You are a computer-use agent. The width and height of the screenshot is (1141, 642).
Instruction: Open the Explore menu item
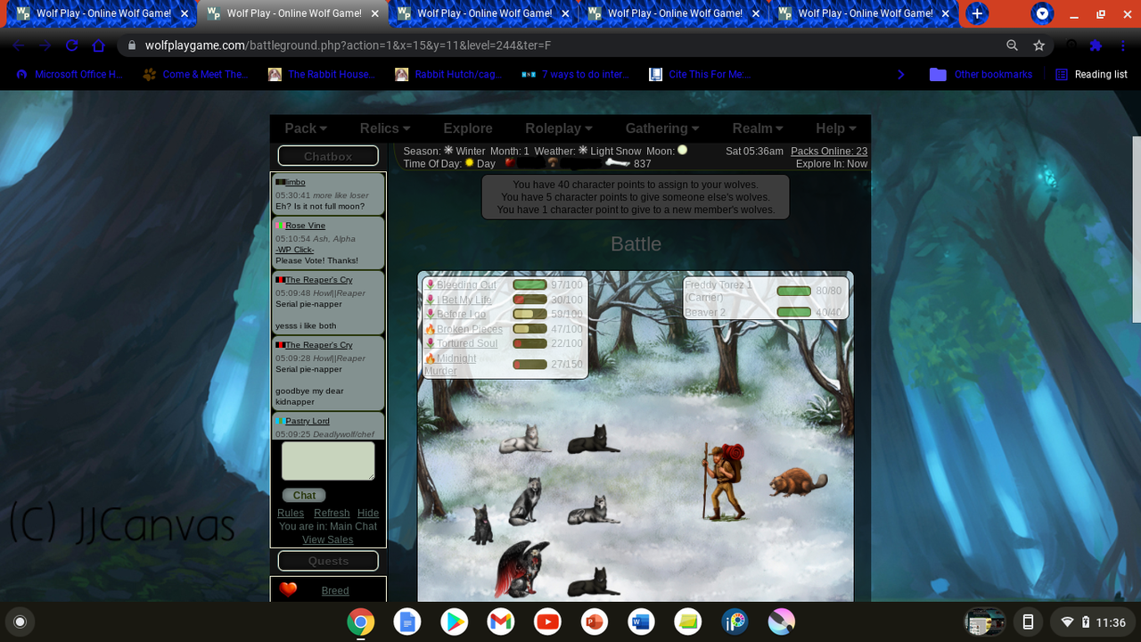click(468, 128)
